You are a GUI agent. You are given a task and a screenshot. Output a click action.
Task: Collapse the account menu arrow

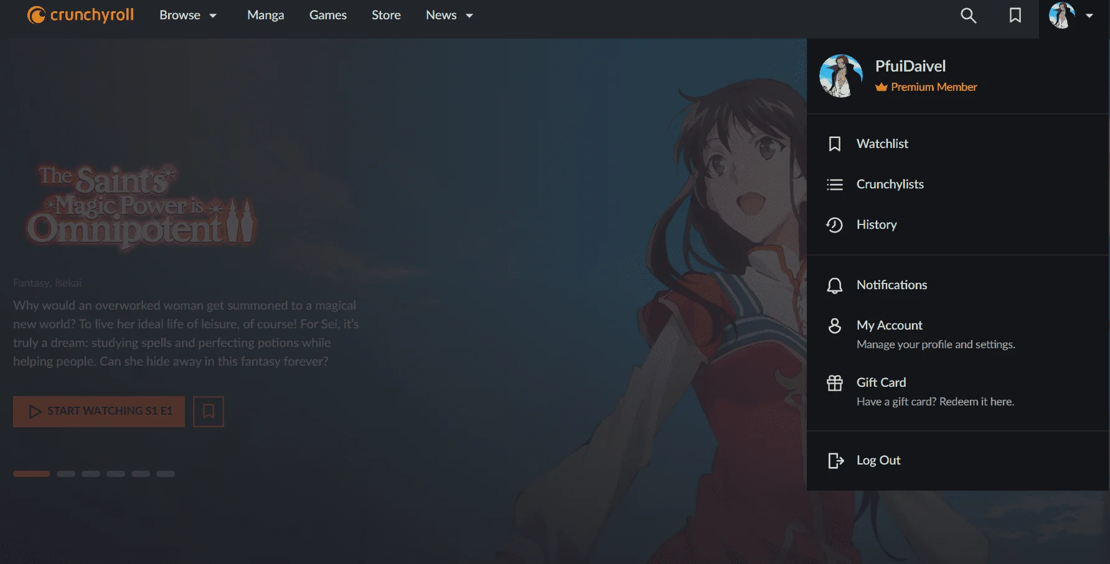point(1089,16)
